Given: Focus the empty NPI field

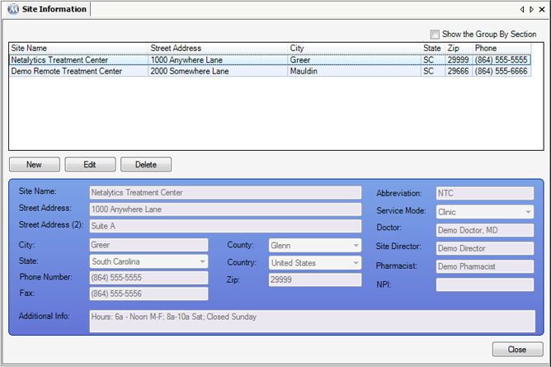Looking at the screenshot, I should (485, 285).
